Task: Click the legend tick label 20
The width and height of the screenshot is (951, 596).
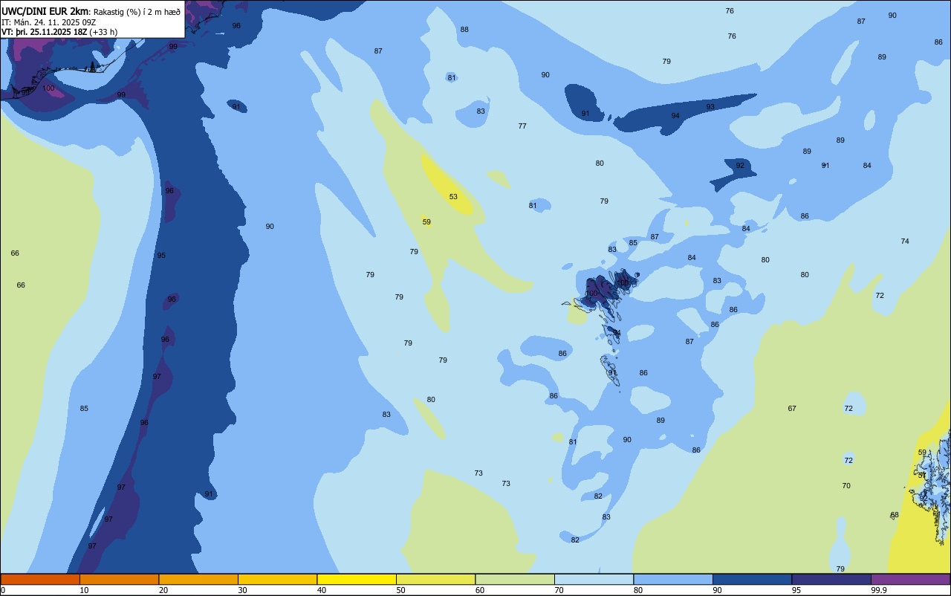Action: click(x=163, y=590)
